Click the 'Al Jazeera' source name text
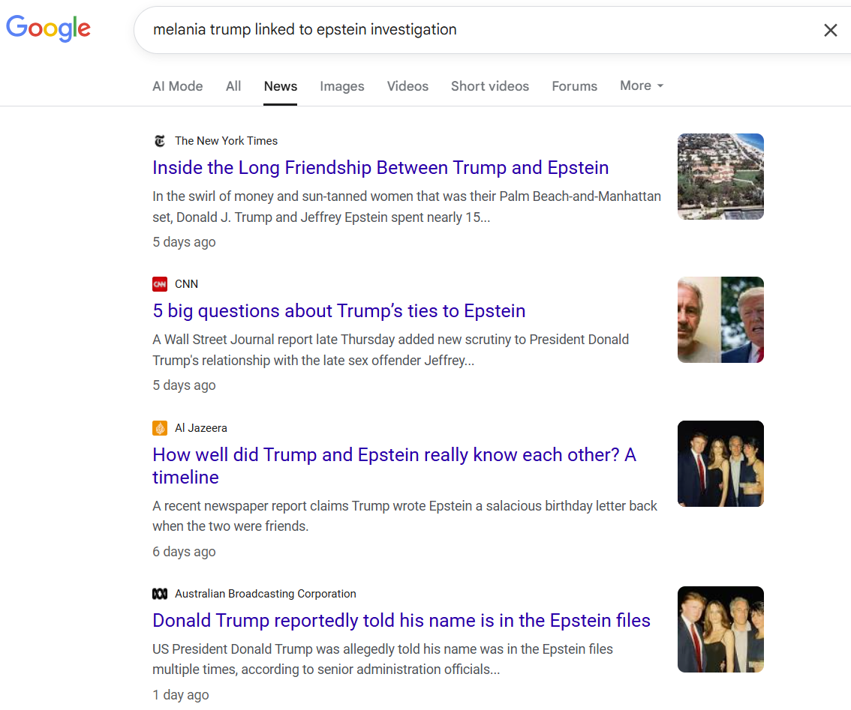The height and width of the screenshot is (710, 851). (201, 428)
